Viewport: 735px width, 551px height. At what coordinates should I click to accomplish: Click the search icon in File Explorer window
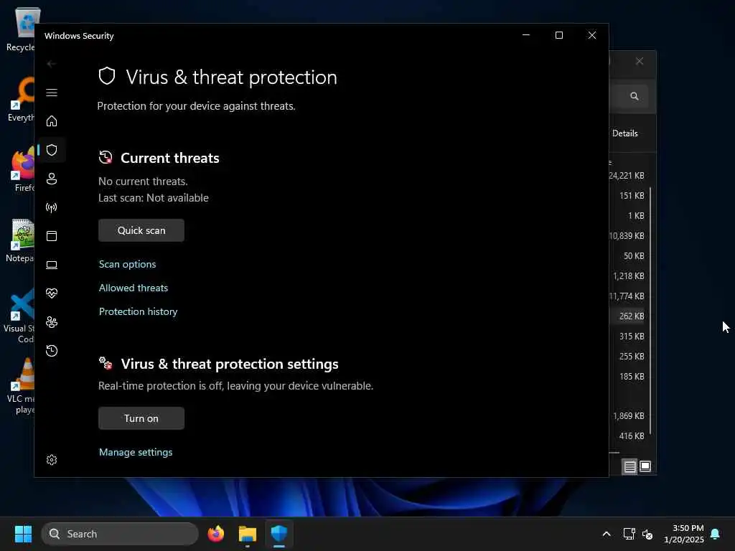point(635,96)
